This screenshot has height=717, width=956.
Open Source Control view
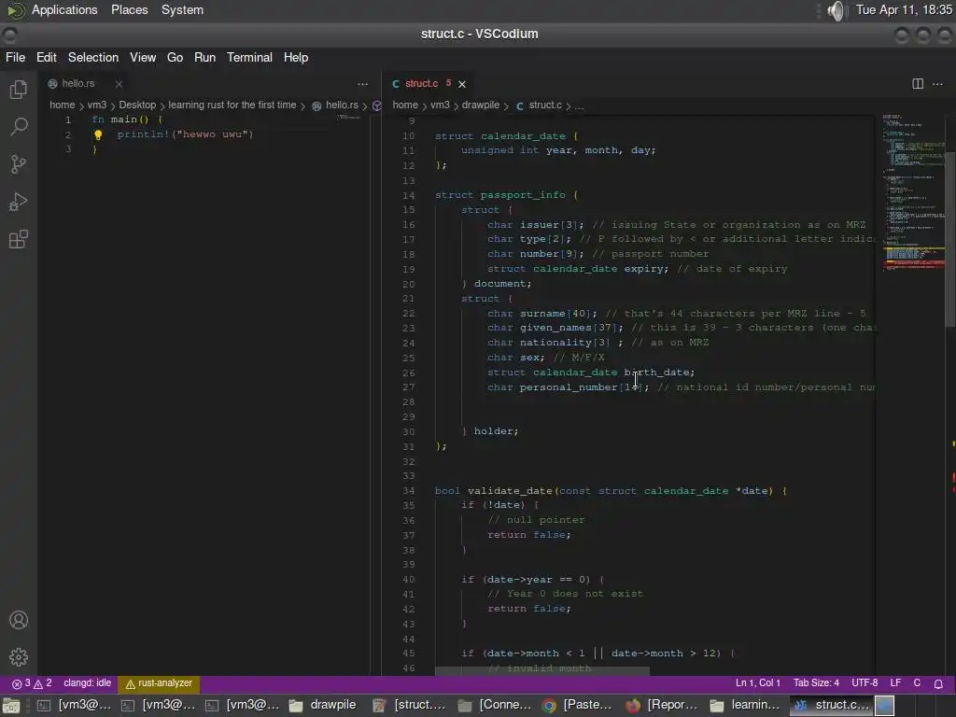[x=19, y=164]
